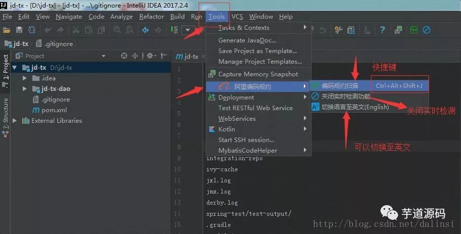Choose Save Project as Template
Viewport: 461px width, 234px height.
[x=258, y=51]
